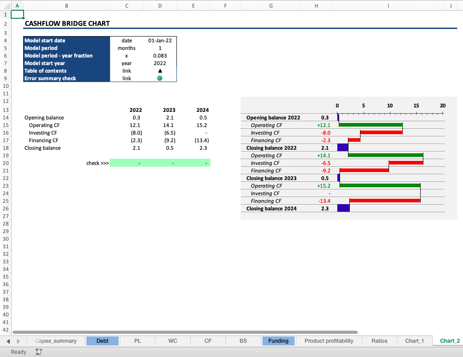This screenshot has width=463, height=357.
Task: Click the blue Closing balance 2024 bar
Action: point(343,208)
